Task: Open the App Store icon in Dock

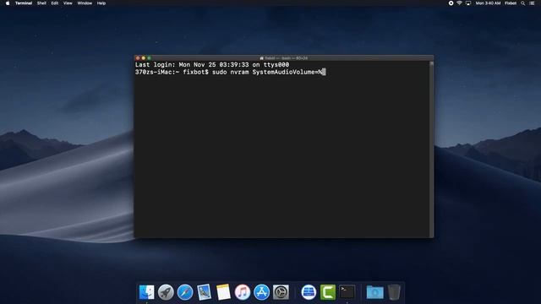Action: pyautogui.click(x=262, y=292)
